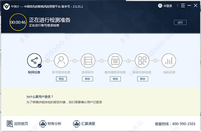201x132 pixels.
Task: Click arrow between 联网检查 and 账号登录检查
Action: pyautogui.click(x=48, y=61)
